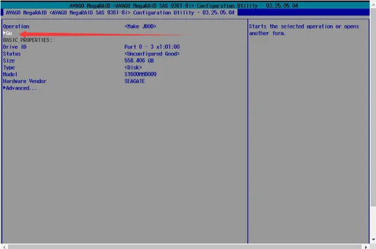Expand the Advanced... submenu
Viewport: 376px width, 249px height.
[x=20, y=88]
